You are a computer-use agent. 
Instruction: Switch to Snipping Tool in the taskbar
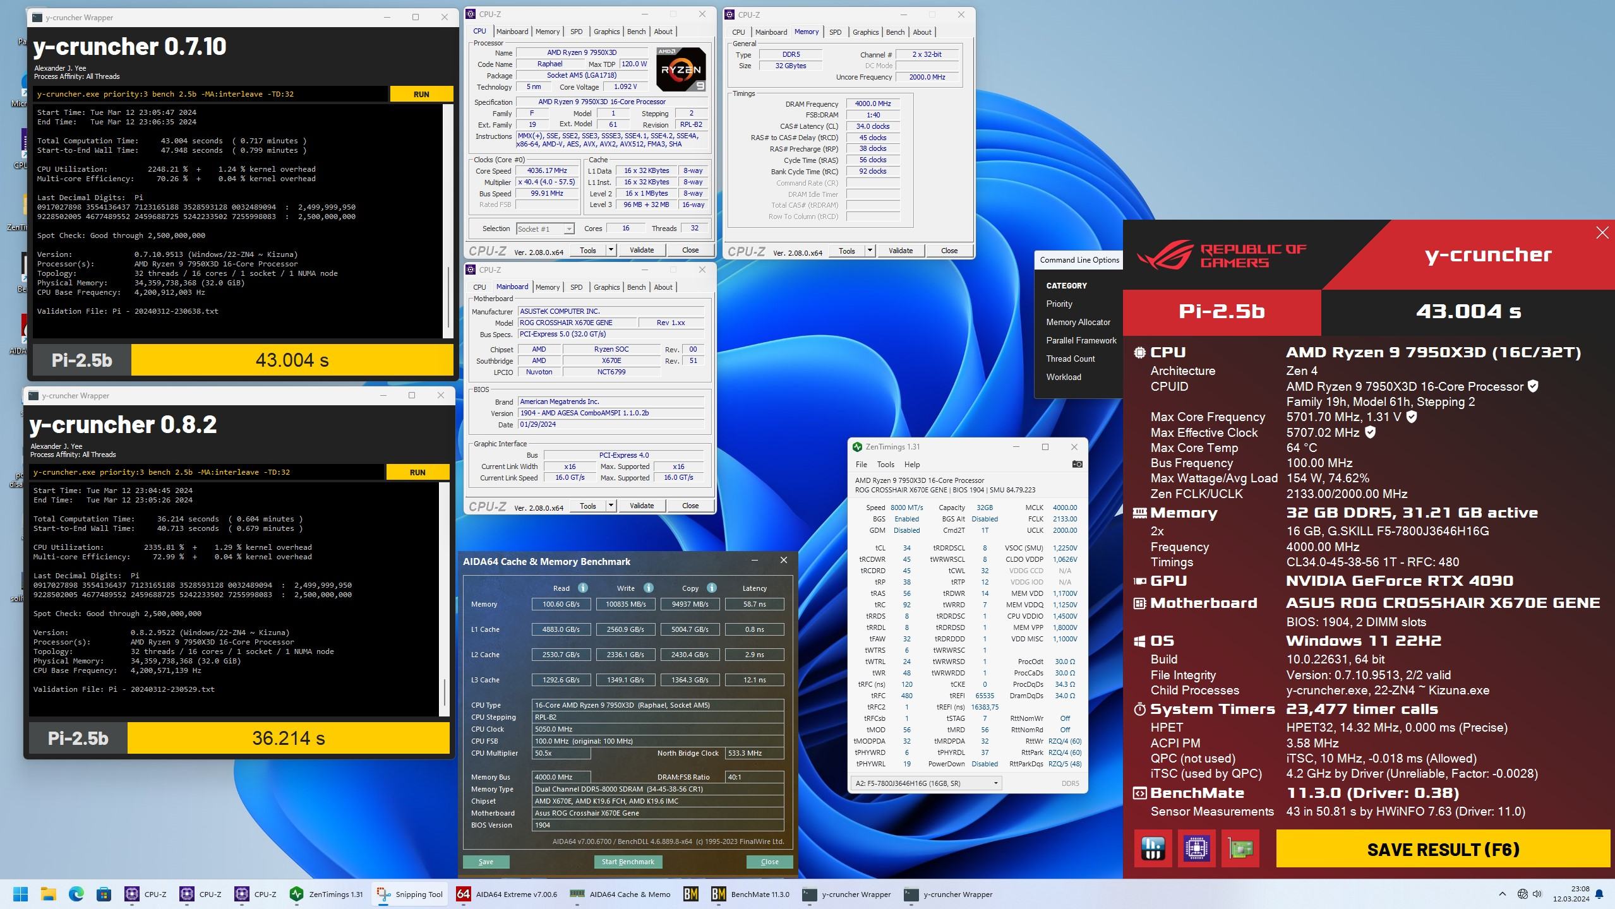(x=410, y=894)
